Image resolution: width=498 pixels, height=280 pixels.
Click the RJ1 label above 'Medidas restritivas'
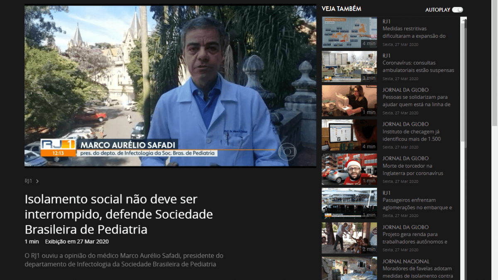386,21
